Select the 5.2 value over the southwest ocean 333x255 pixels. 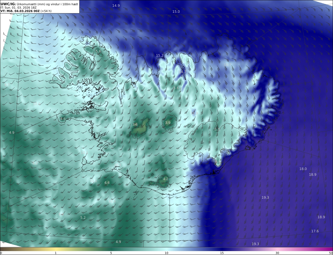coord(83,218)
